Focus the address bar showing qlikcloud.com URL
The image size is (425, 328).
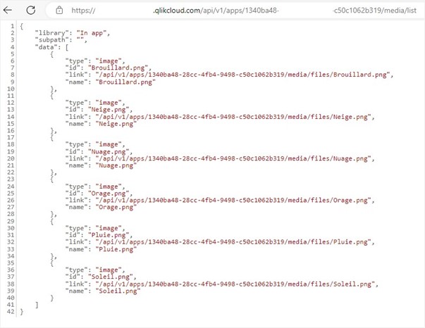point(235,11)
